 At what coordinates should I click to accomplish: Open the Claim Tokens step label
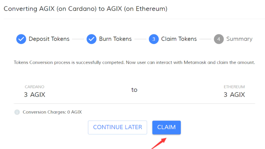(x=179, y=39)
